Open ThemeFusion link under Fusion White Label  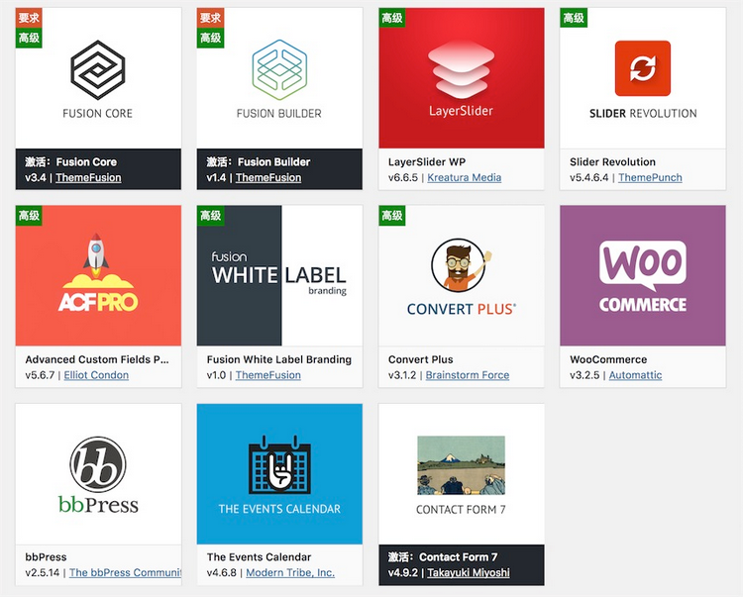(268, 375)
